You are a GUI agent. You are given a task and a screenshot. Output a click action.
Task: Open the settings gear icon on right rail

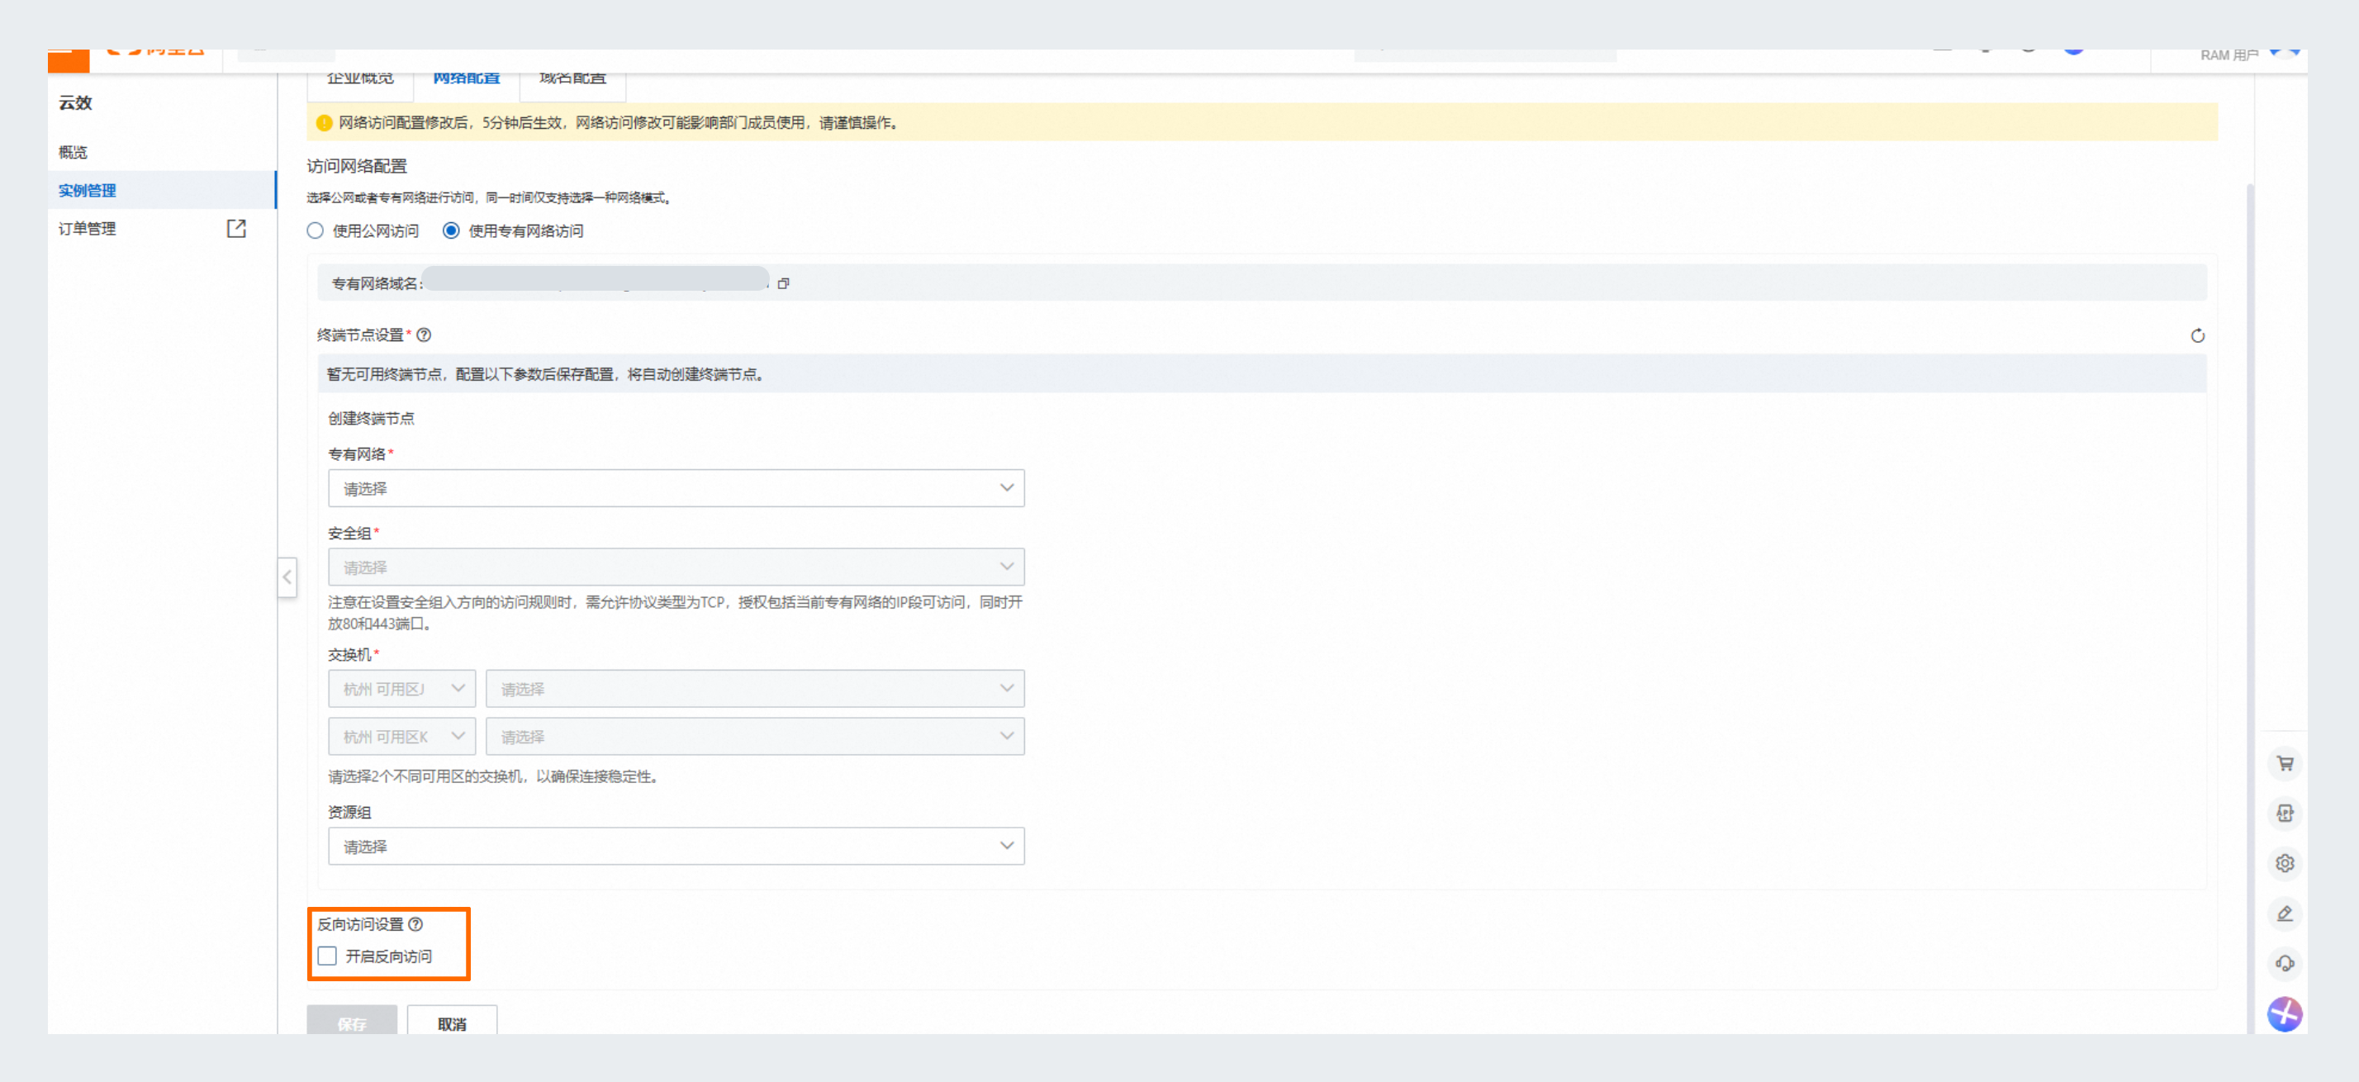tap(2285, 863)
